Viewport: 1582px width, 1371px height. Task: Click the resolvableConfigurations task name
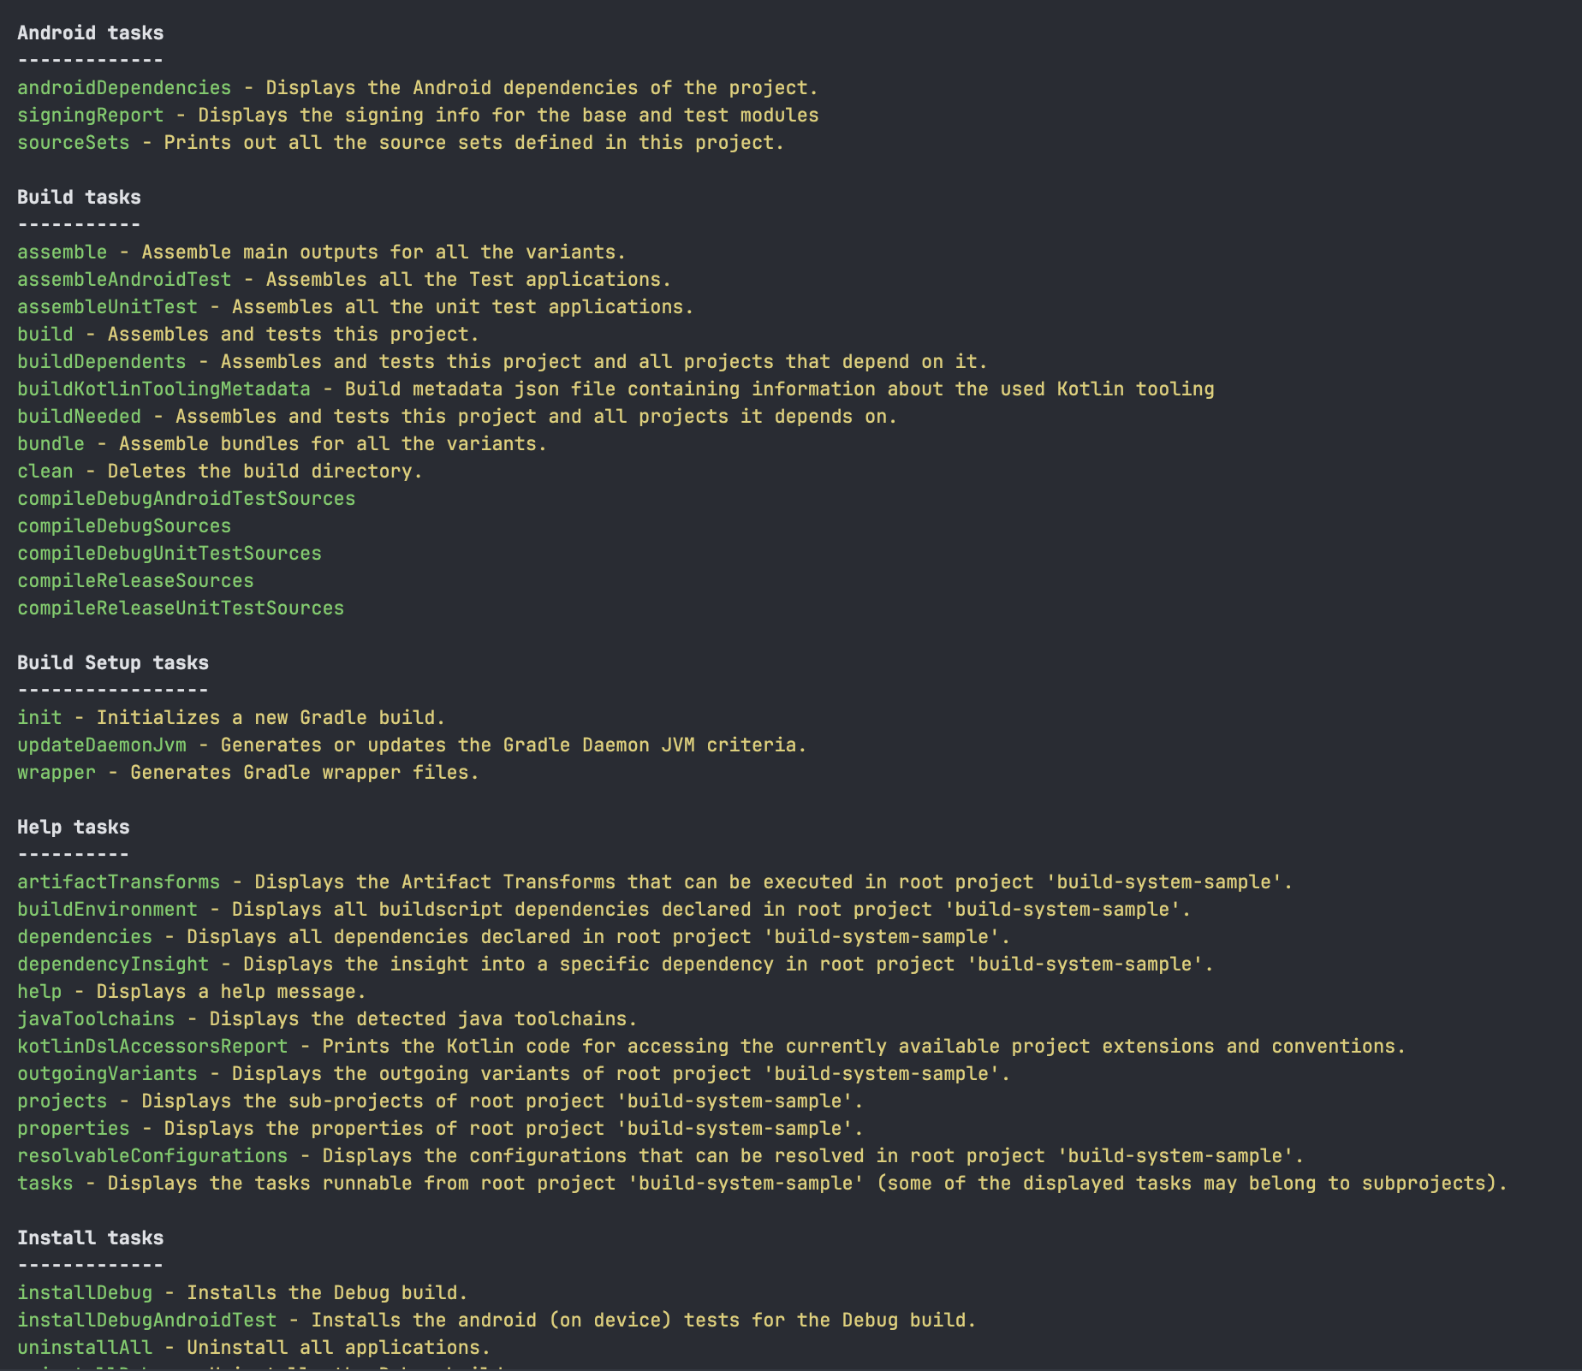(x=152, y=1156)
